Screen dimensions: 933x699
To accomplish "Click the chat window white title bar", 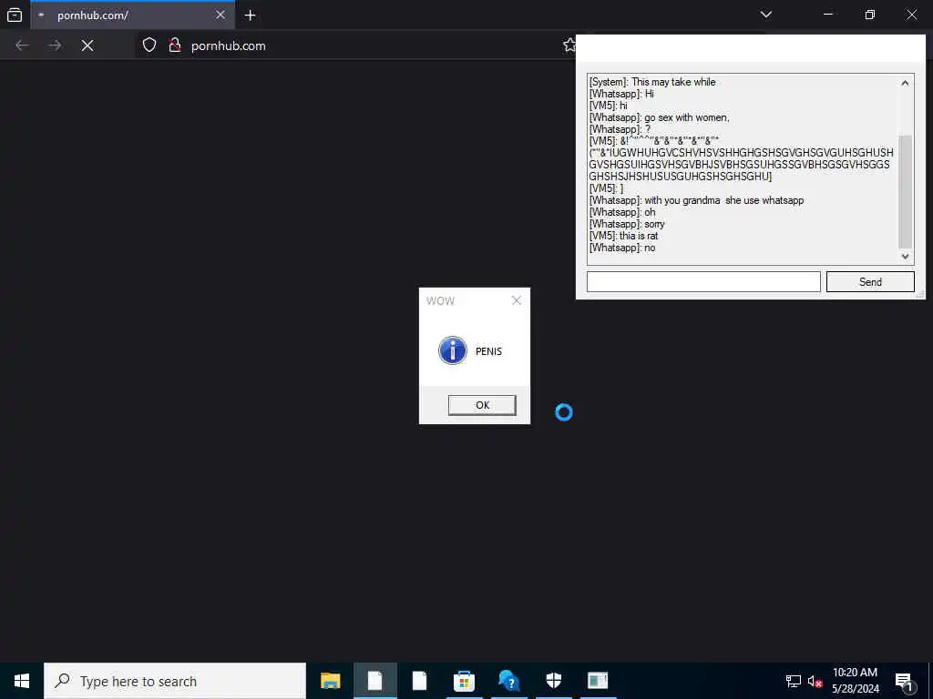I will point(751,49).
